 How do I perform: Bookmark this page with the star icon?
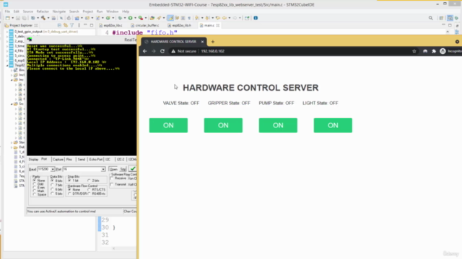point(414,51)
